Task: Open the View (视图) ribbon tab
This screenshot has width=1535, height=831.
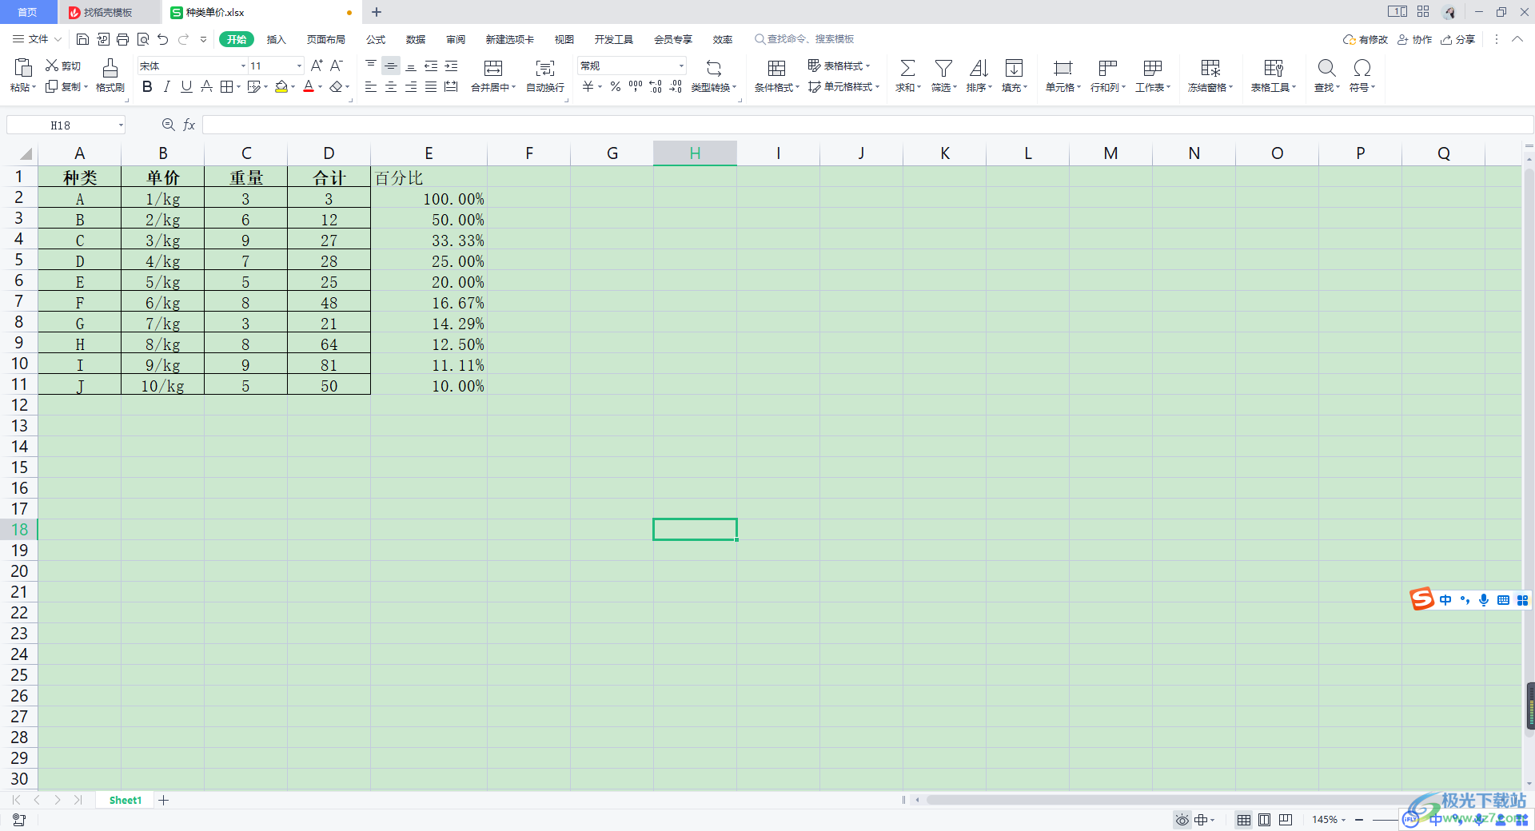Action: tap(564, 39)
